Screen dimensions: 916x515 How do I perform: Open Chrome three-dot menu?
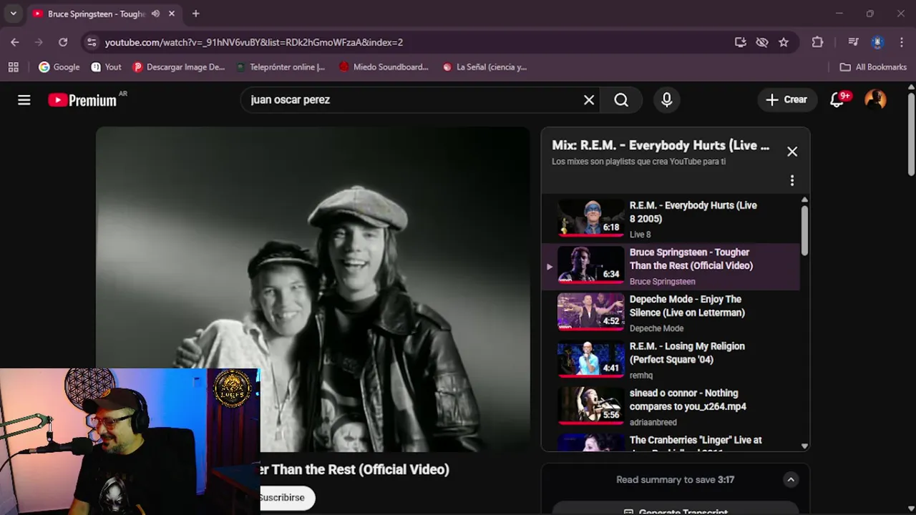[901, 42]
